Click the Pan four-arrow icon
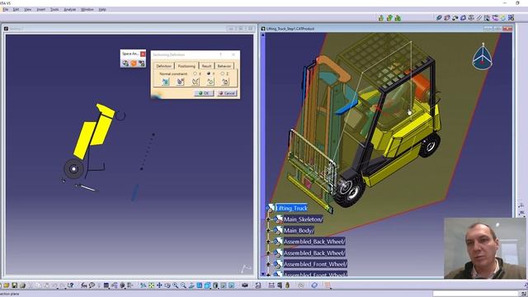 (159, 285)
